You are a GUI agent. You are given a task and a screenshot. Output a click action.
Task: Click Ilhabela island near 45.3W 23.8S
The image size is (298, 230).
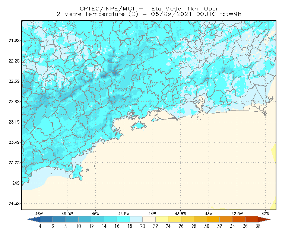coord(77,172)
